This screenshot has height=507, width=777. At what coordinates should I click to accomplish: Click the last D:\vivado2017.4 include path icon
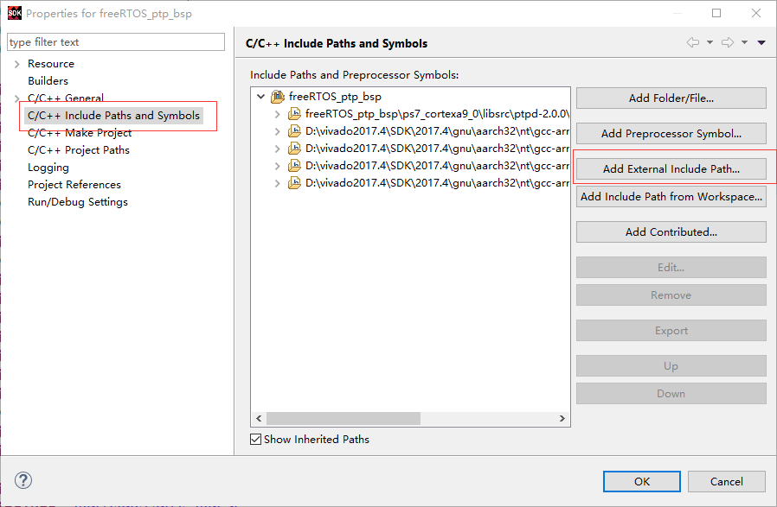point(294,183)
